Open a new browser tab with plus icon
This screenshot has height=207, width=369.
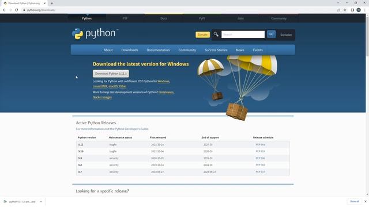click(51, 3)
